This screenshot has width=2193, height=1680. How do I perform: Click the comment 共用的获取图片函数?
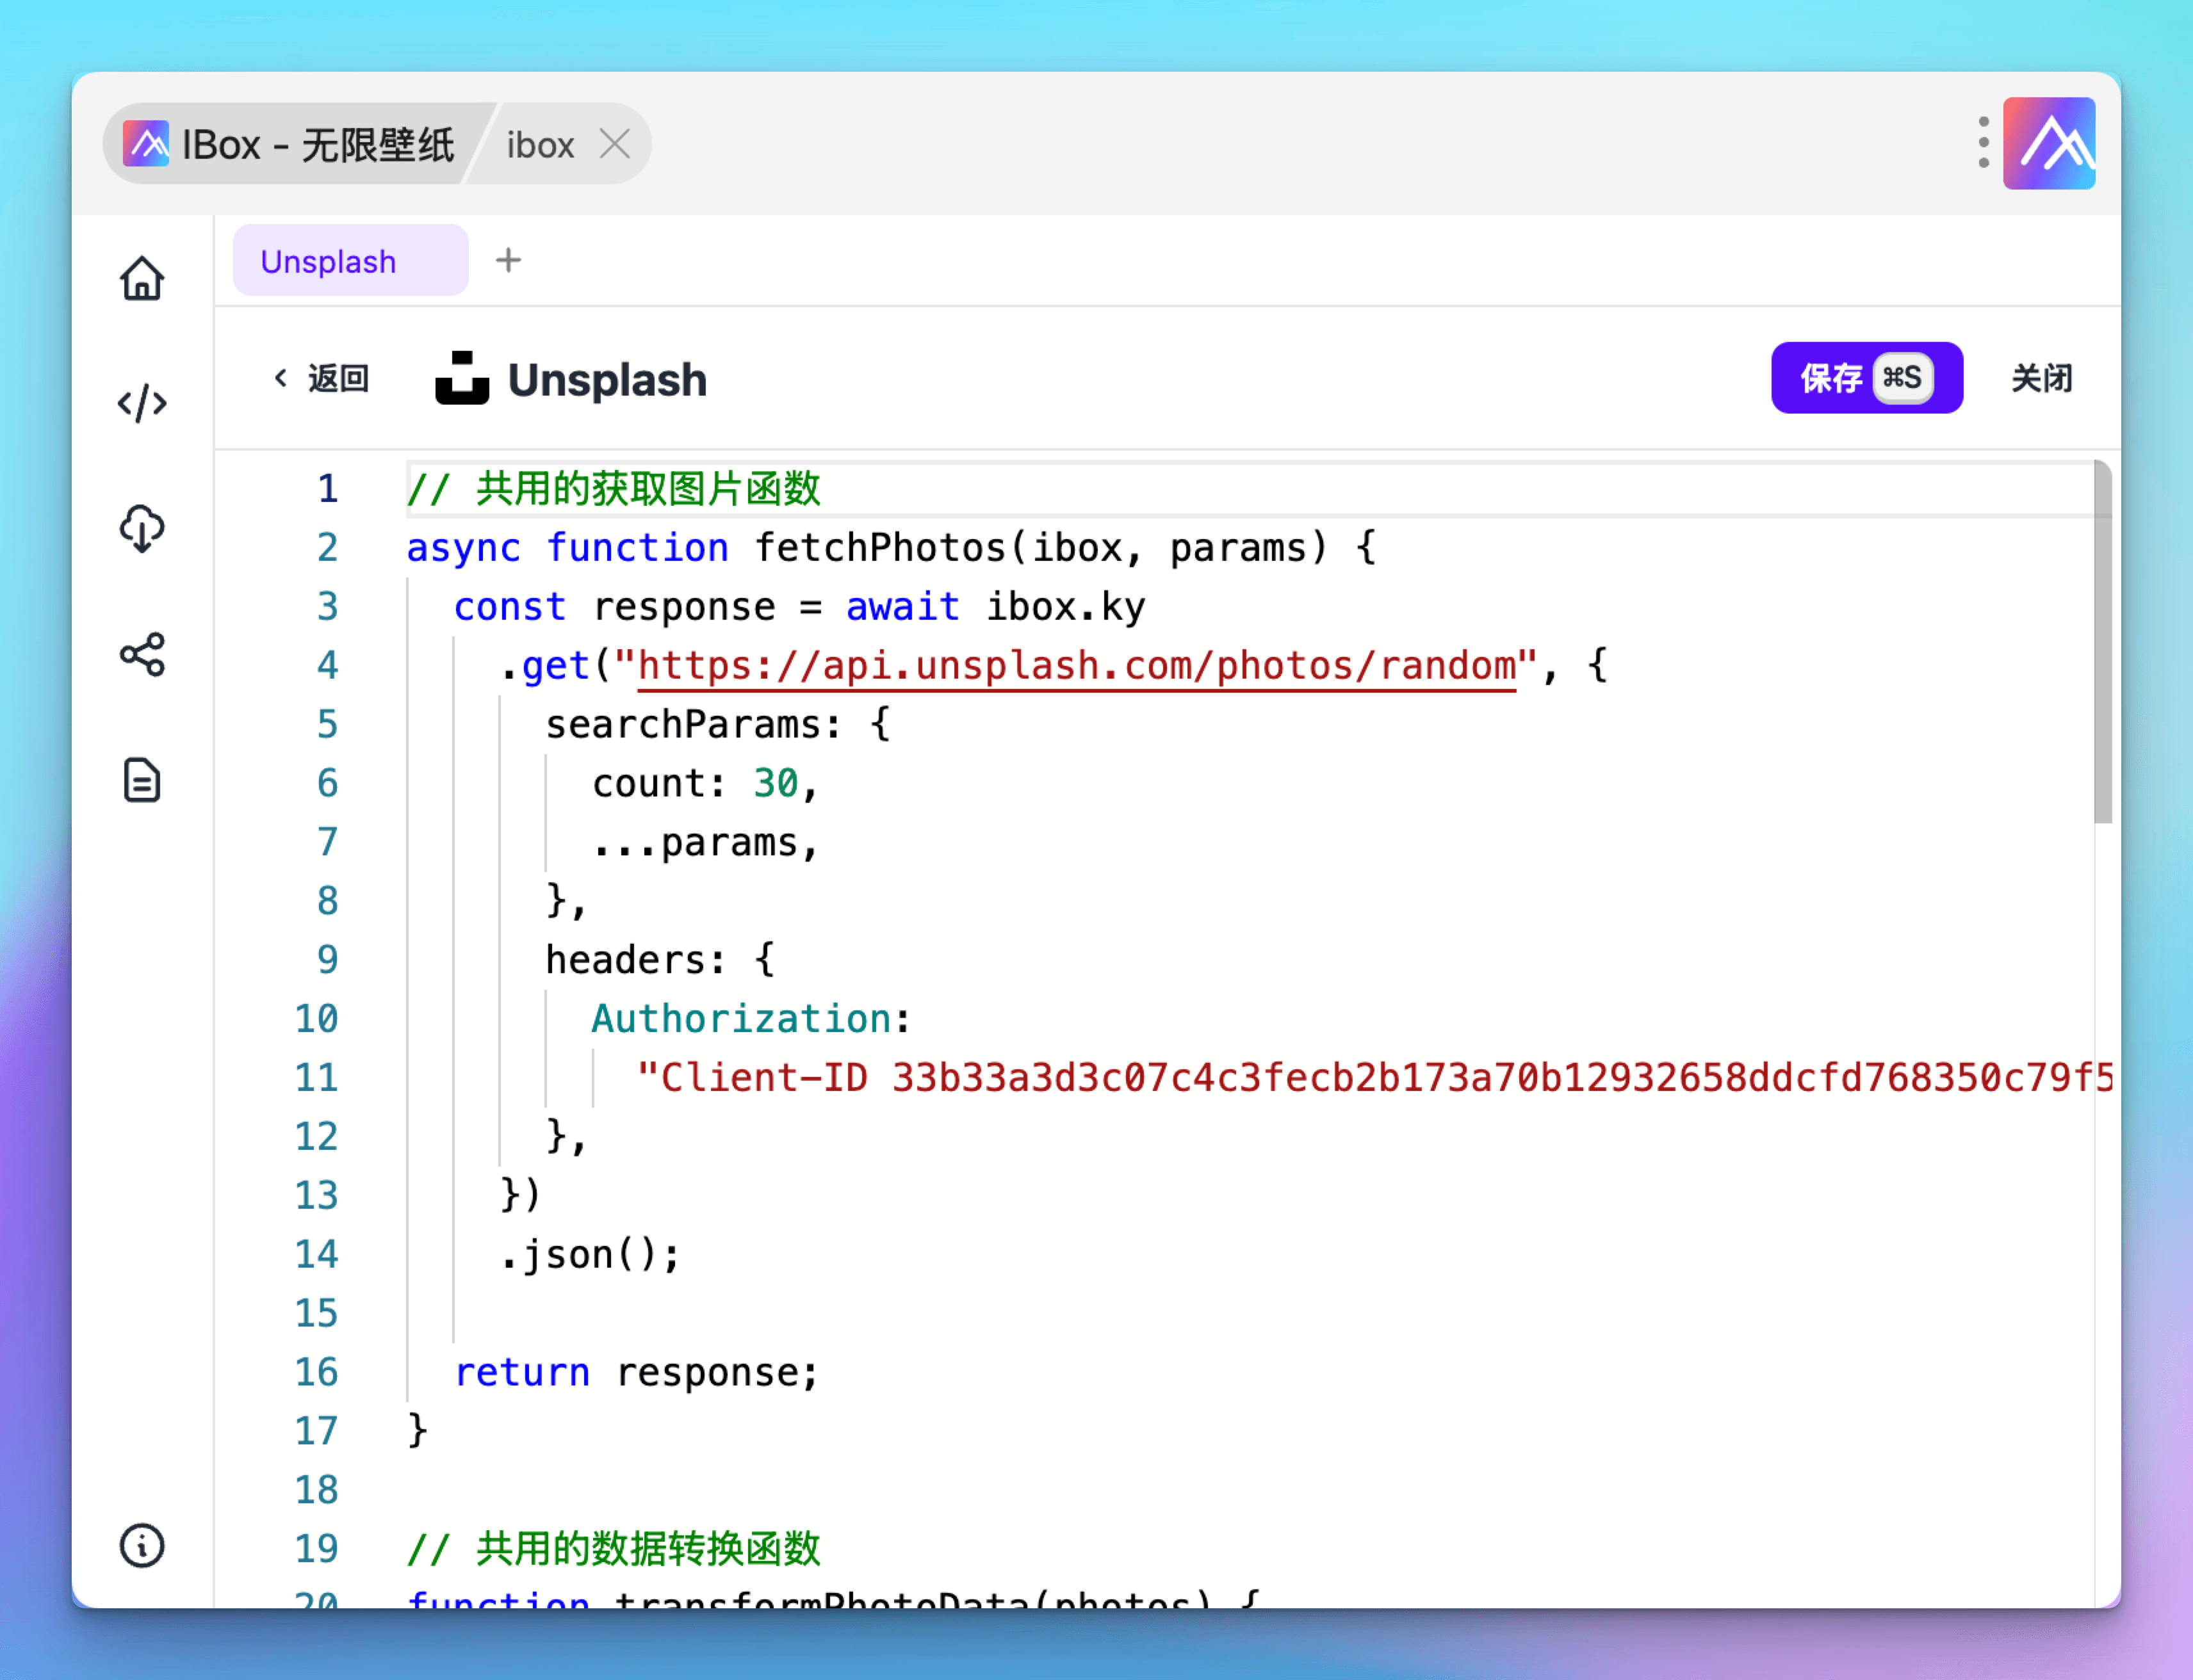614,489
